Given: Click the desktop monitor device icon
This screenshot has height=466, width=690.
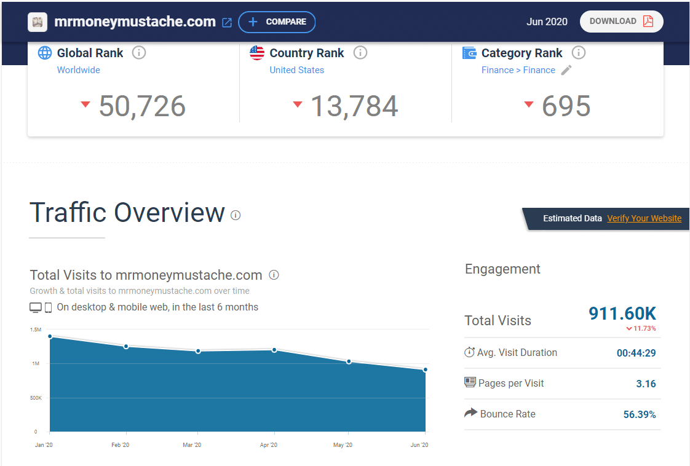Looking at the screenshot, I should click(x=36, y=307).
